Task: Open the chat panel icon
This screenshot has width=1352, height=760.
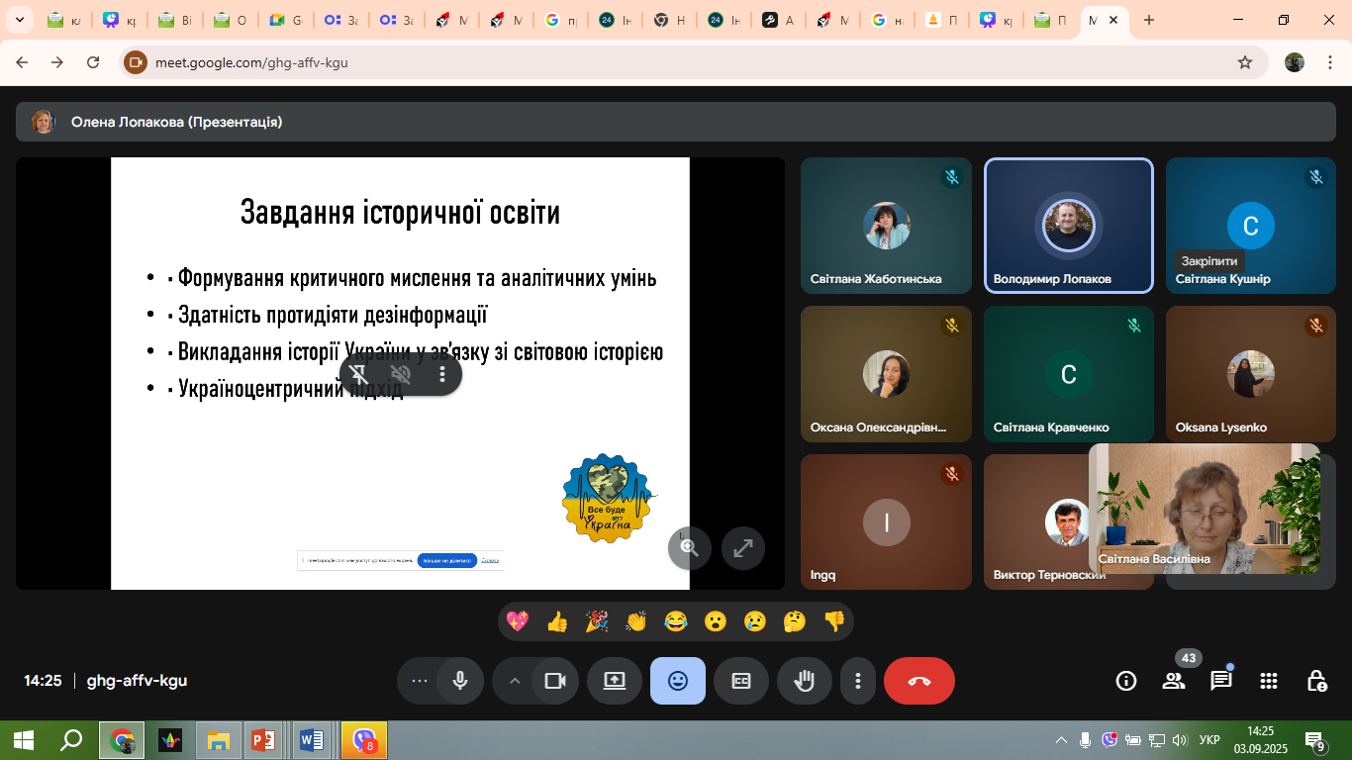Action: (x=1220, y=681)
